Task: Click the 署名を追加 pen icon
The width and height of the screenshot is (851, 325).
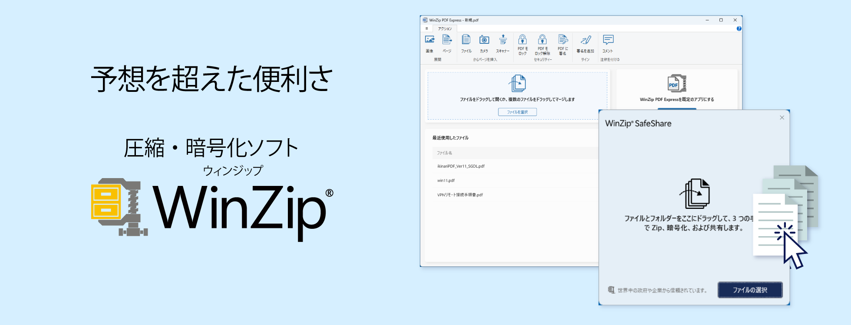Action: click(x=585, y=40)
